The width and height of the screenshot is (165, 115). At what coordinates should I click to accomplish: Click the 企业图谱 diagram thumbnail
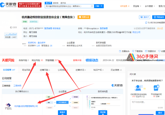62,102
